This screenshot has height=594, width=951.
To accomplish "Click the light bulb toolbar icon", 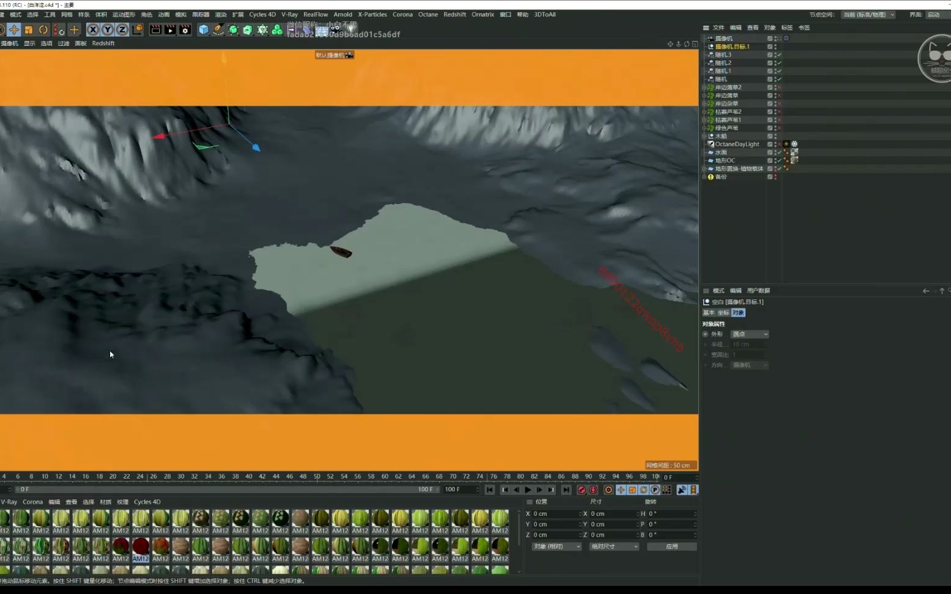I will click(350, 28).
